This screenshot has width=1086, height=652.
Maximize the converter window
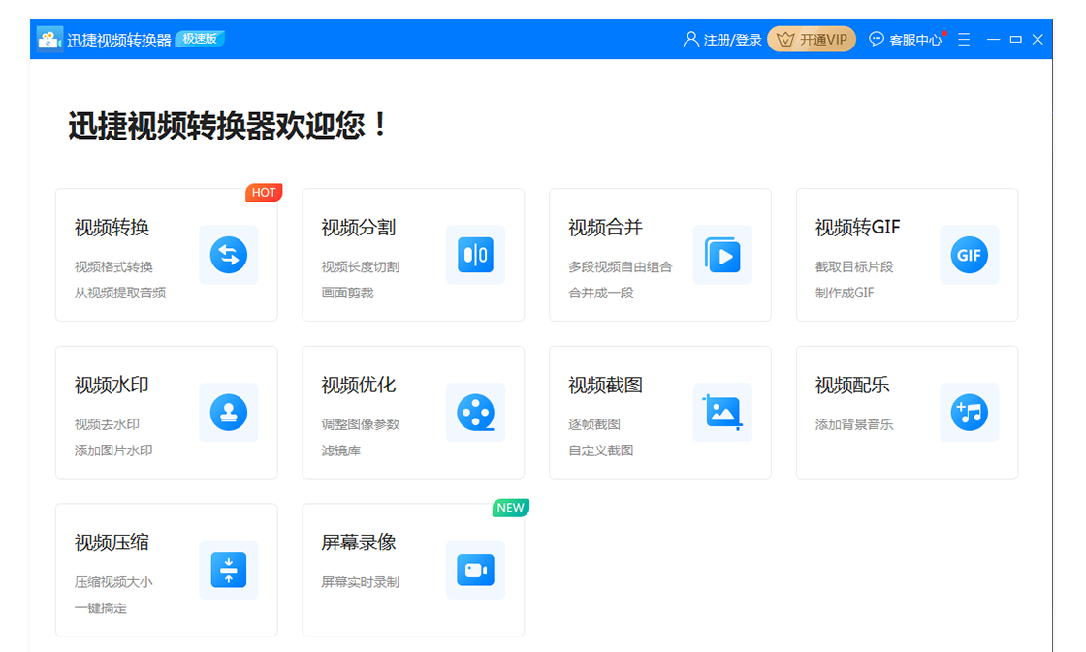[1015, 40]
